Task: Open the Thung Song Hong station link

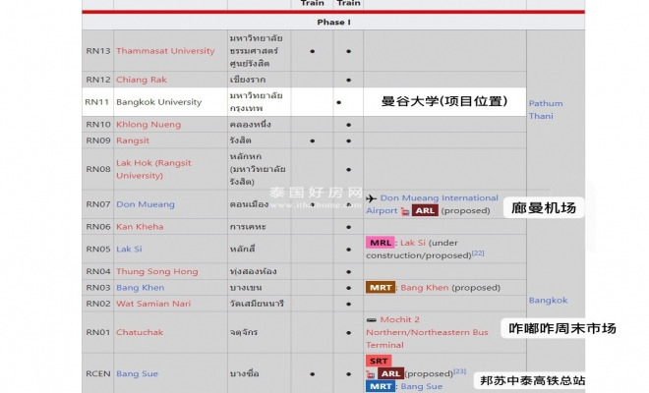Action: tap(157, 271)
